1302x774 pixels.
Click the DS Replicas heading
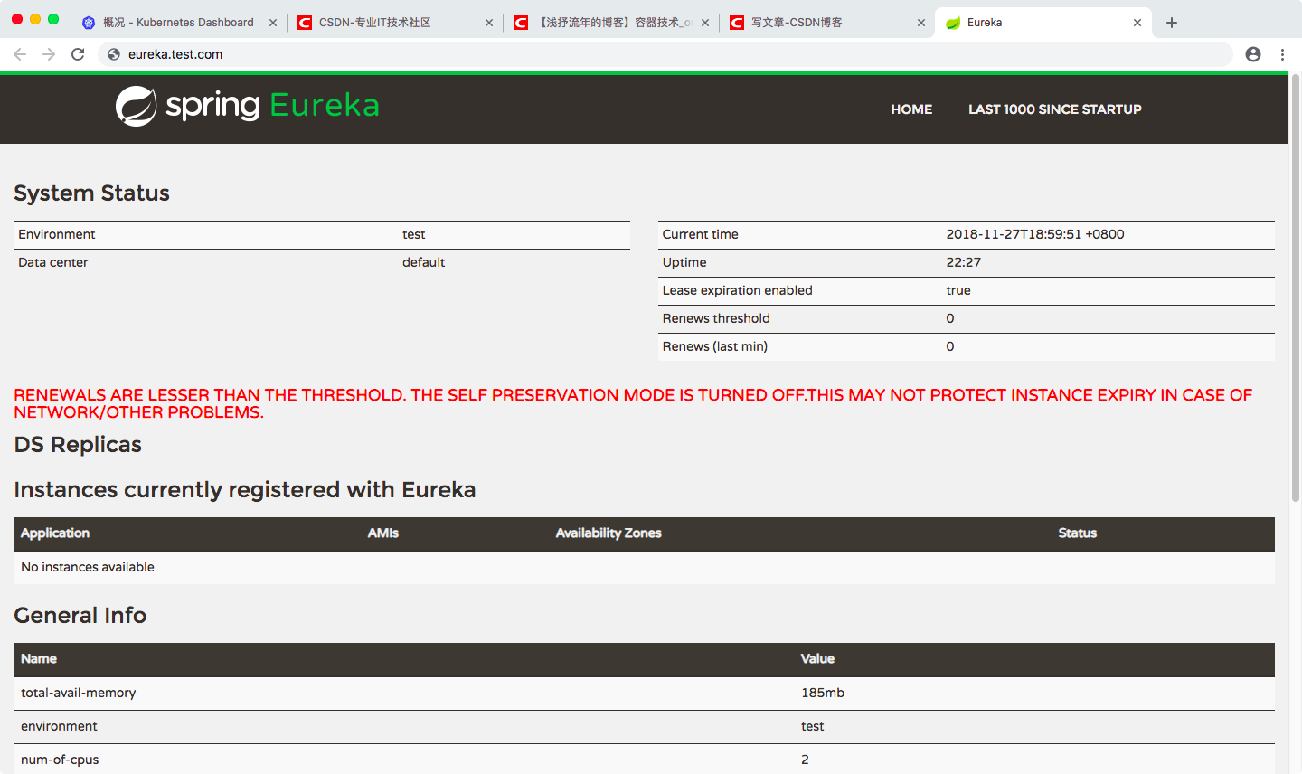click(x=78, y=445)
